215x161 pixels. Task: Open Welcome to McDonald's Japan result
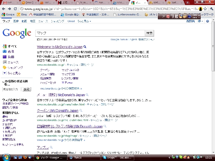60,47
